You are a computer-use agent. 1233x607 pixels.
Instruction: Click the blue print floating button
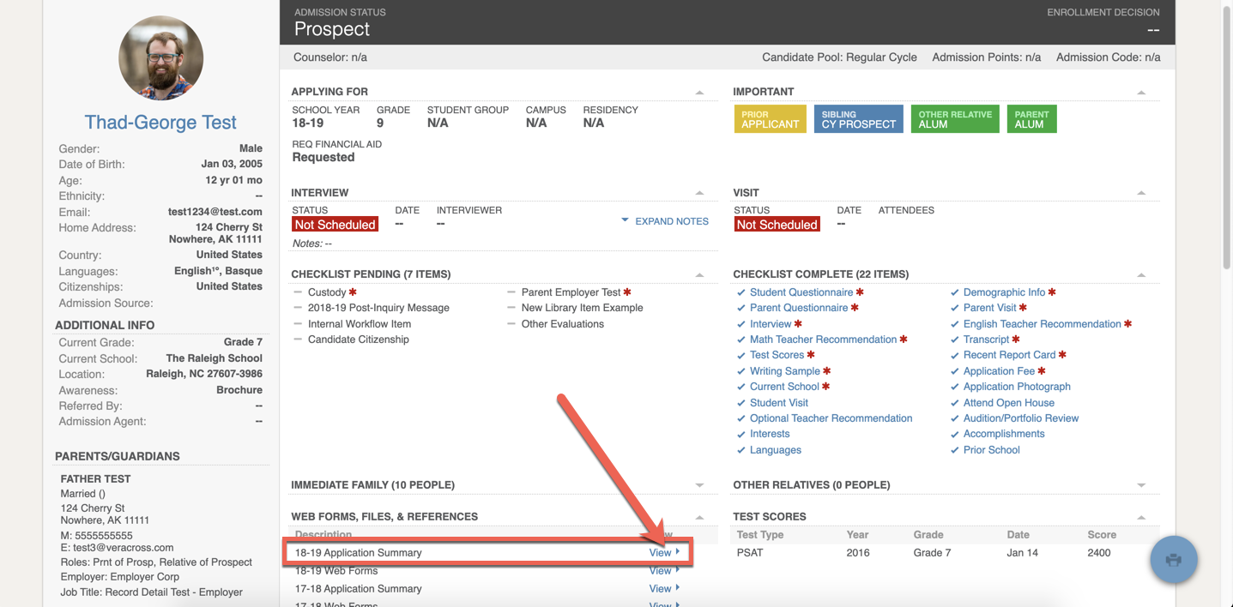pos(1173,559)
